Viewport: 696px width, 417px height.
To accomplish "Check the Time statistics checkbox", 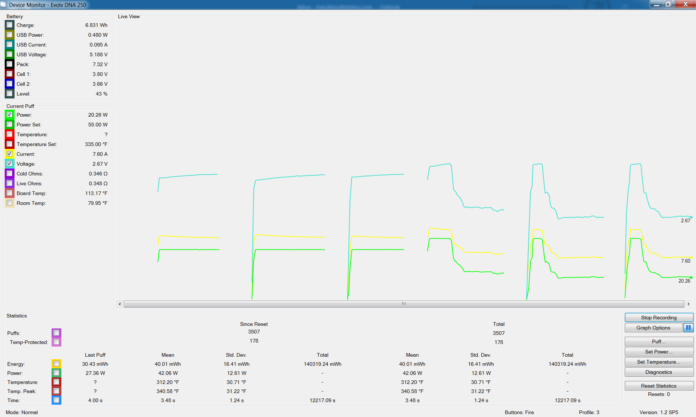I will (x=56, y=400).
